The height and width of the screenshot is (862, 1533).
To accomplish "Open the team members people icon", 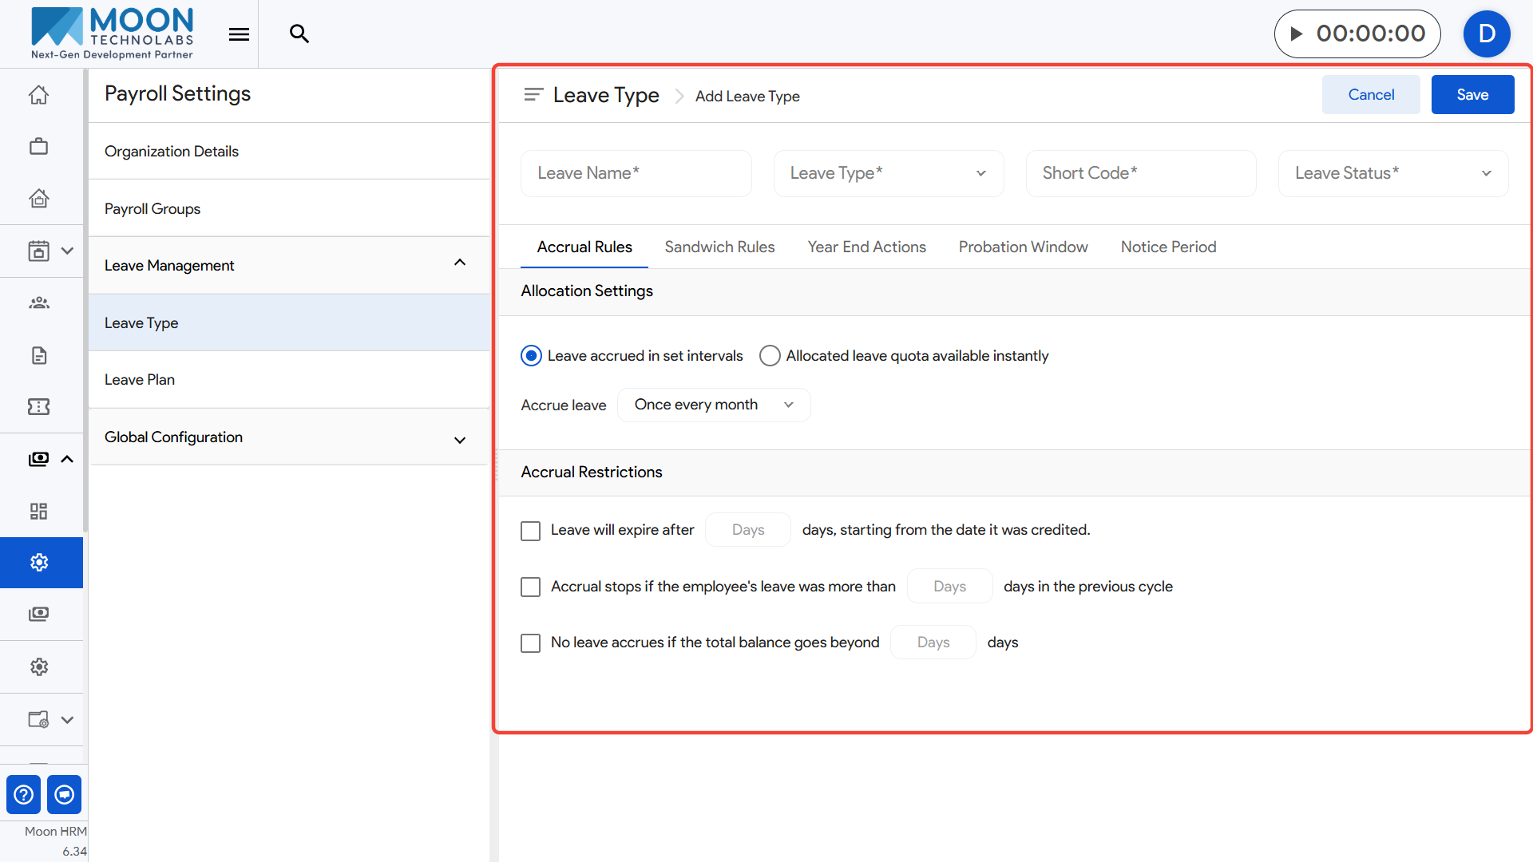I will [x=38, y=302].
